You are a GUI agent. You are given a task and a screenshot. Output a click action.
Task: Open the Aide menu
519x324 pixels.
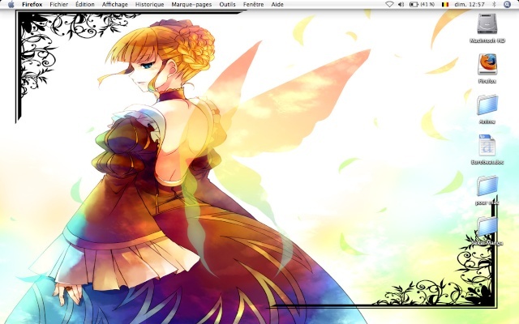[277, 4]
